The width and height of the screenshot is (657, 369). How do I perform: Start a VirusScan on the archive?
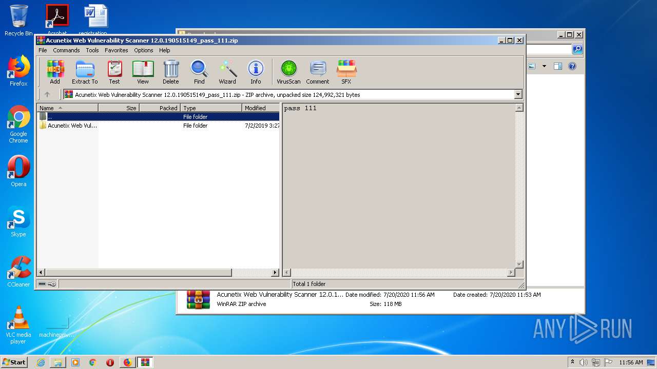point(288,72)
